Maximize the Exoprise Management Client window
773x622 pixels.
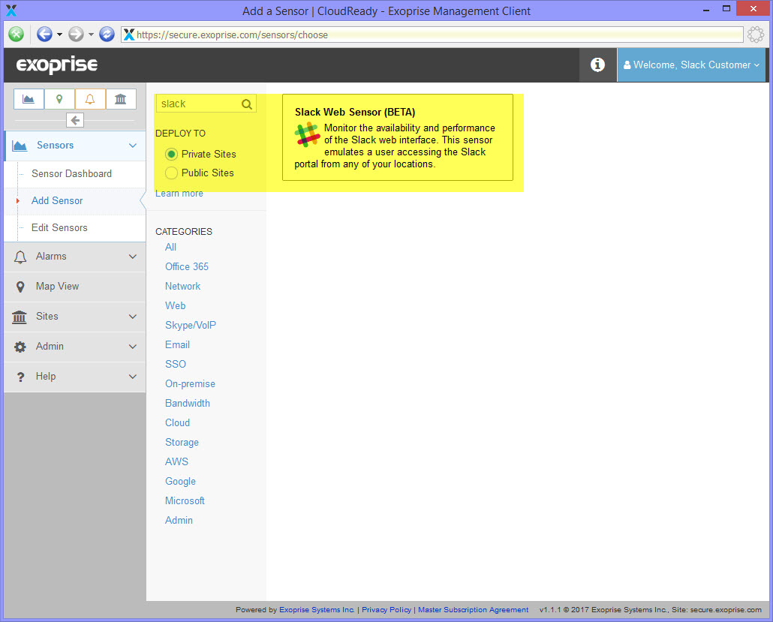[726, 9]
